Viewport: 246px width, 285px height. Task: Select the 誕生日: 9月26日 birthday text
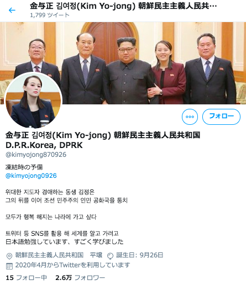click(x=139, y=255)
